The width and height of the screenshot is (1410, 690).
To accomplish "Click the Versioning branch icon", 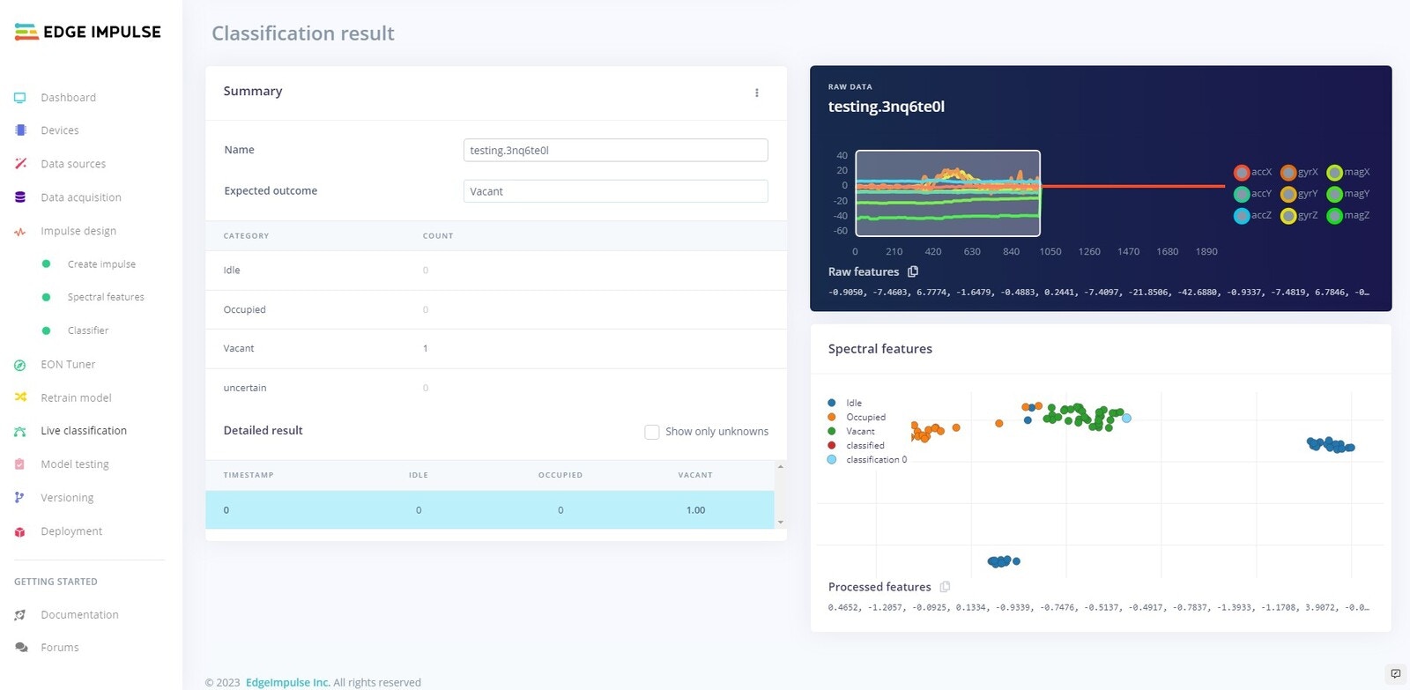I will pyautogui.click(x=20, y=498).
